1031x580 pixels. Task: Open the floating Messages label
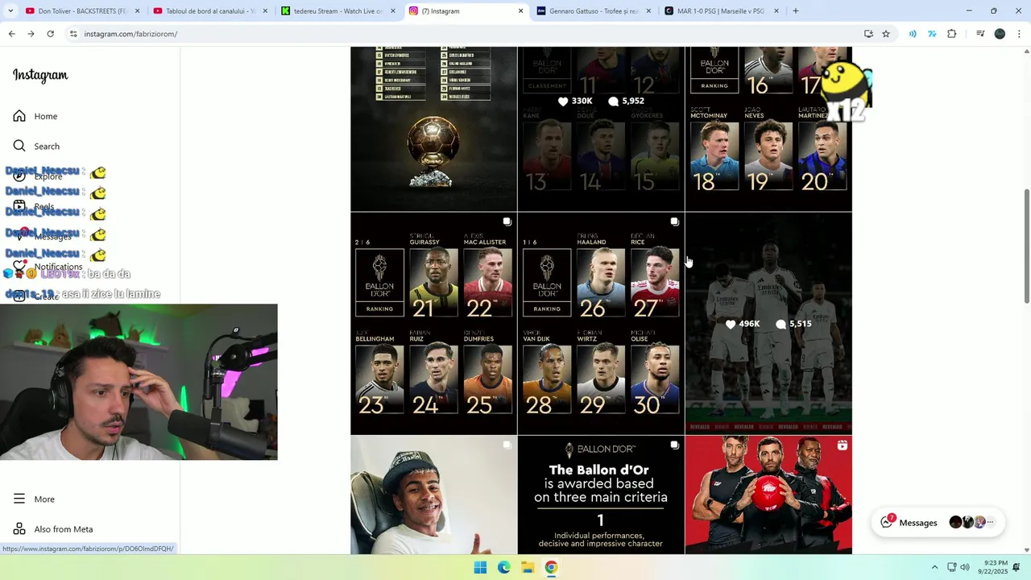coord(918,523)
